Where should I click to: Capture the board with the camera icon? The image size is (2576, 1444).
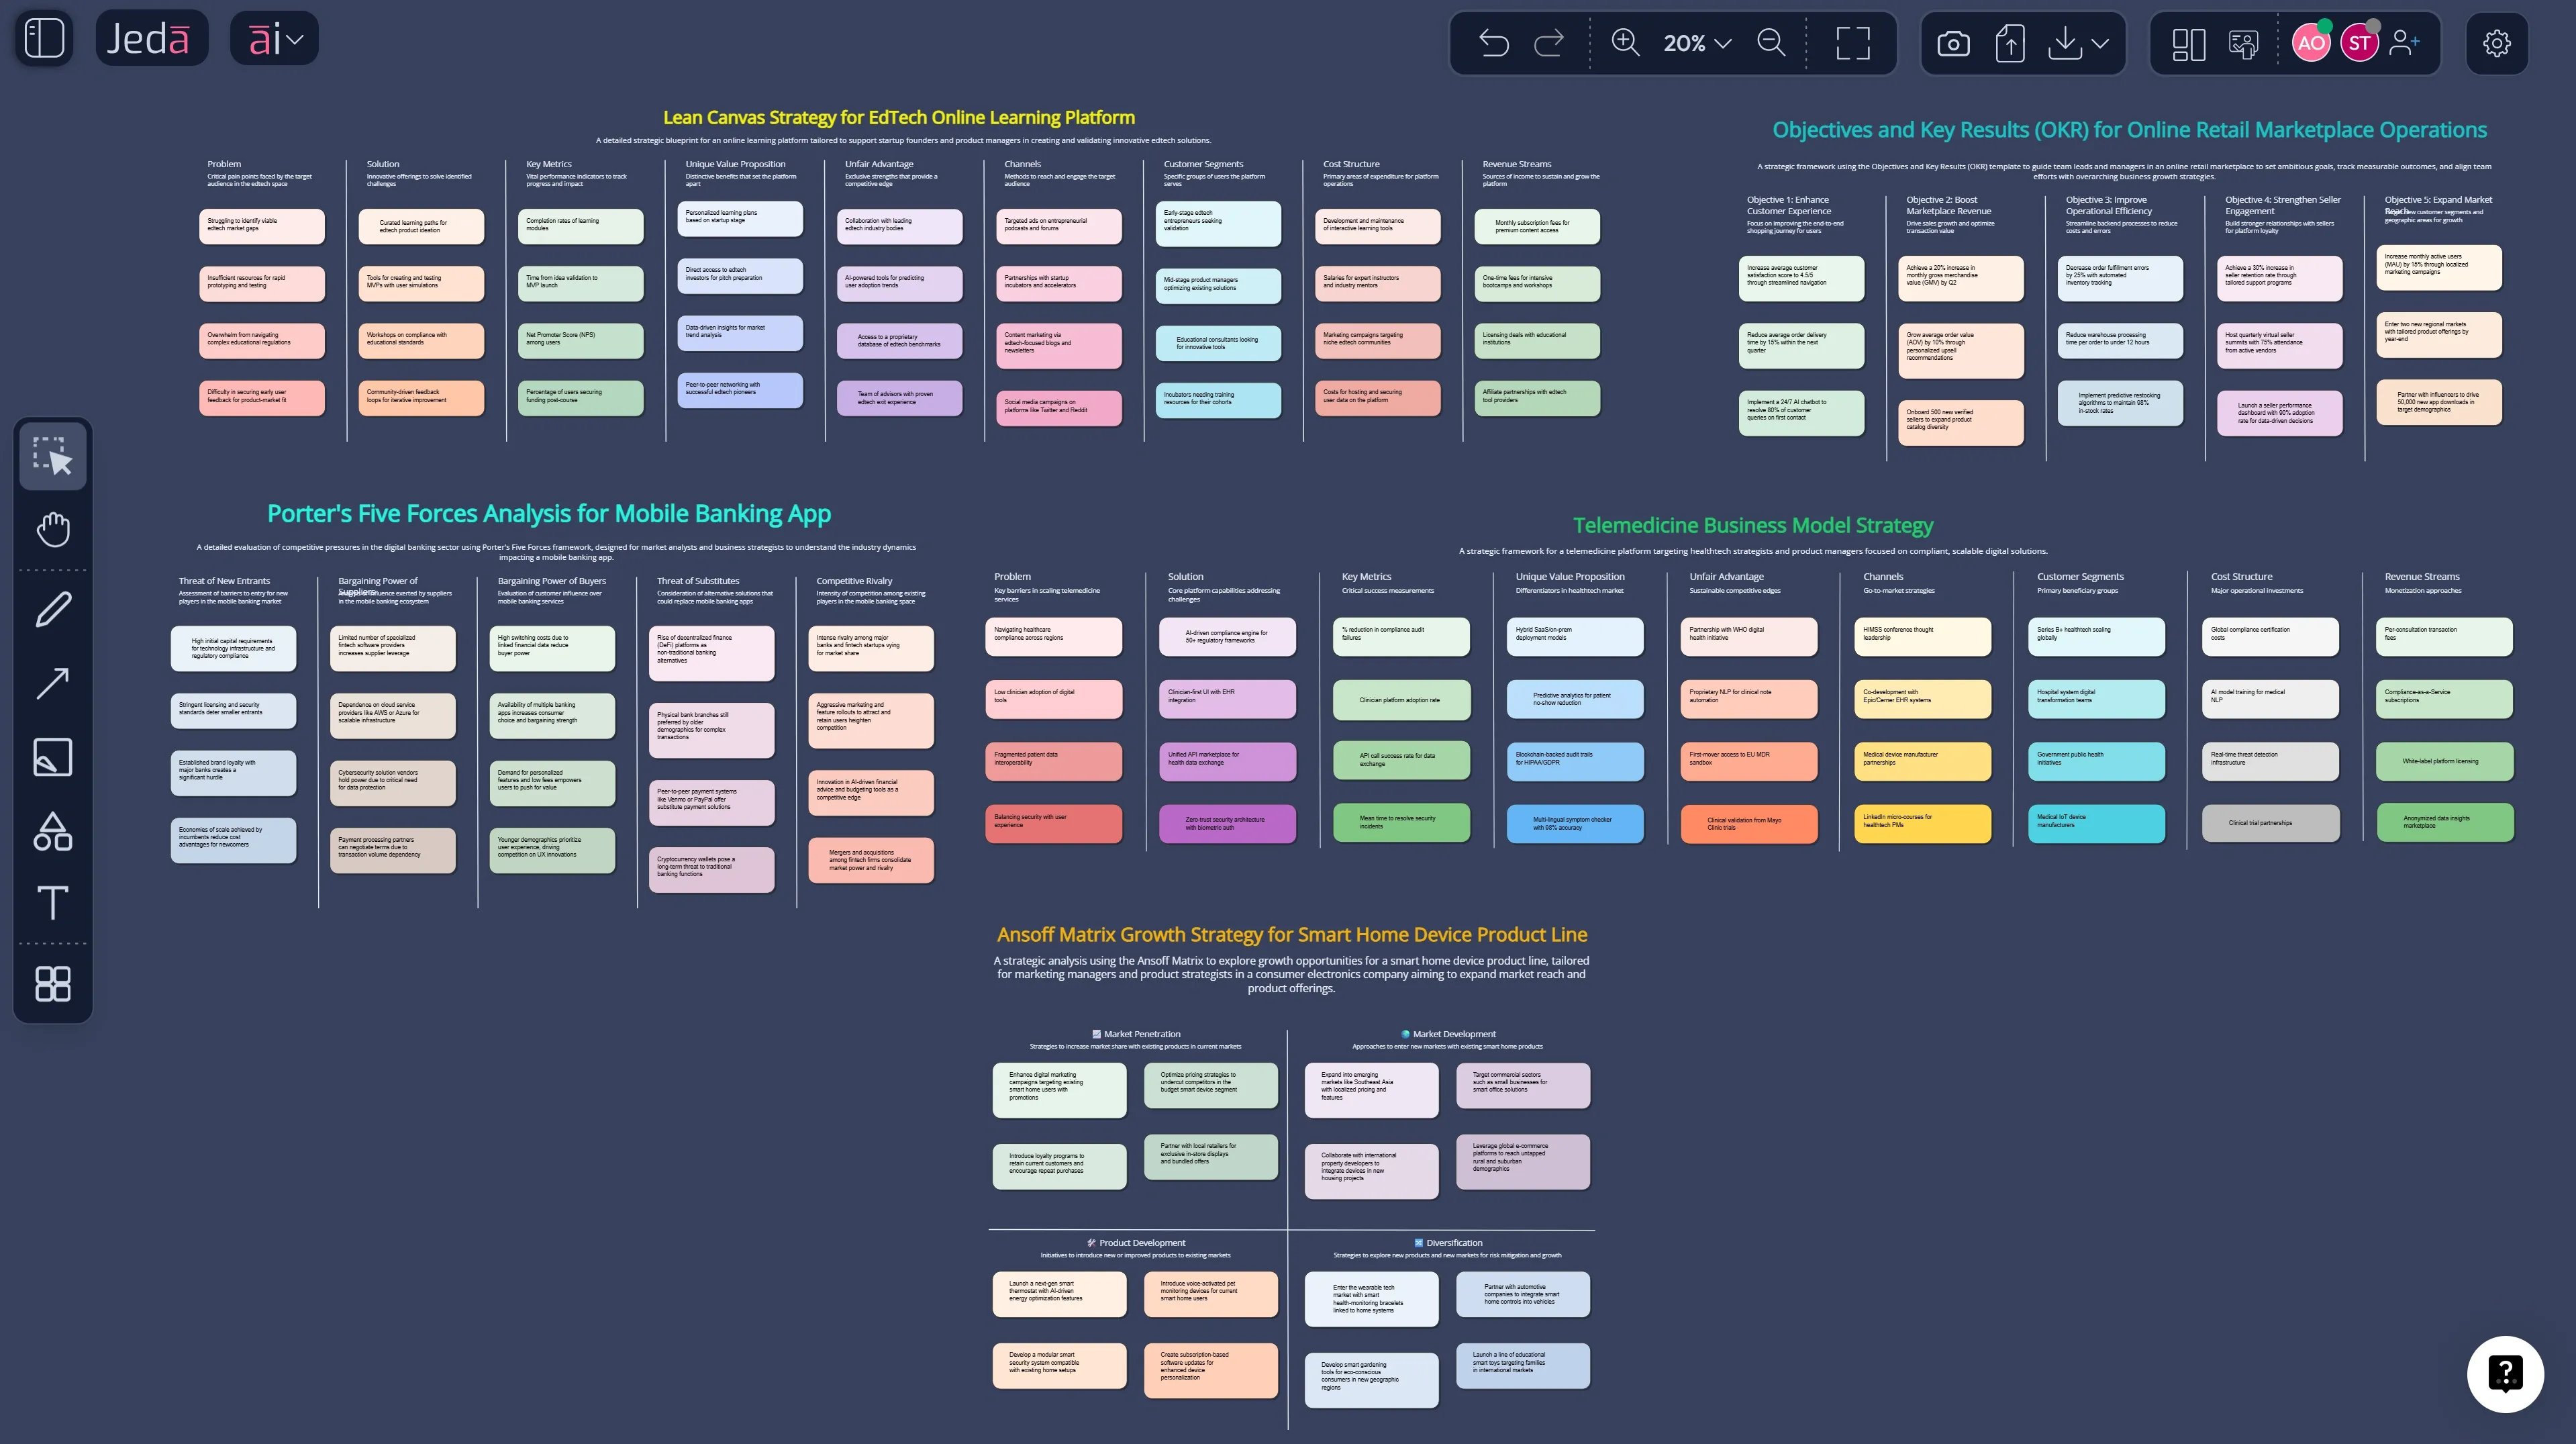[x=1952, y=42]
